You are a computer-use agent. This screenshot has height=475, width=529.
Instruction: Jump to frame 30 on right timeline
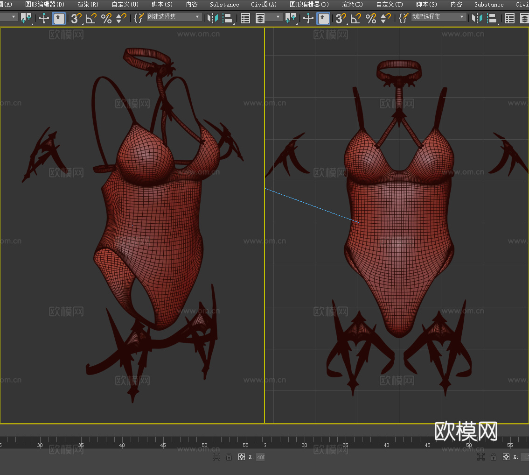tap(304, 445)
